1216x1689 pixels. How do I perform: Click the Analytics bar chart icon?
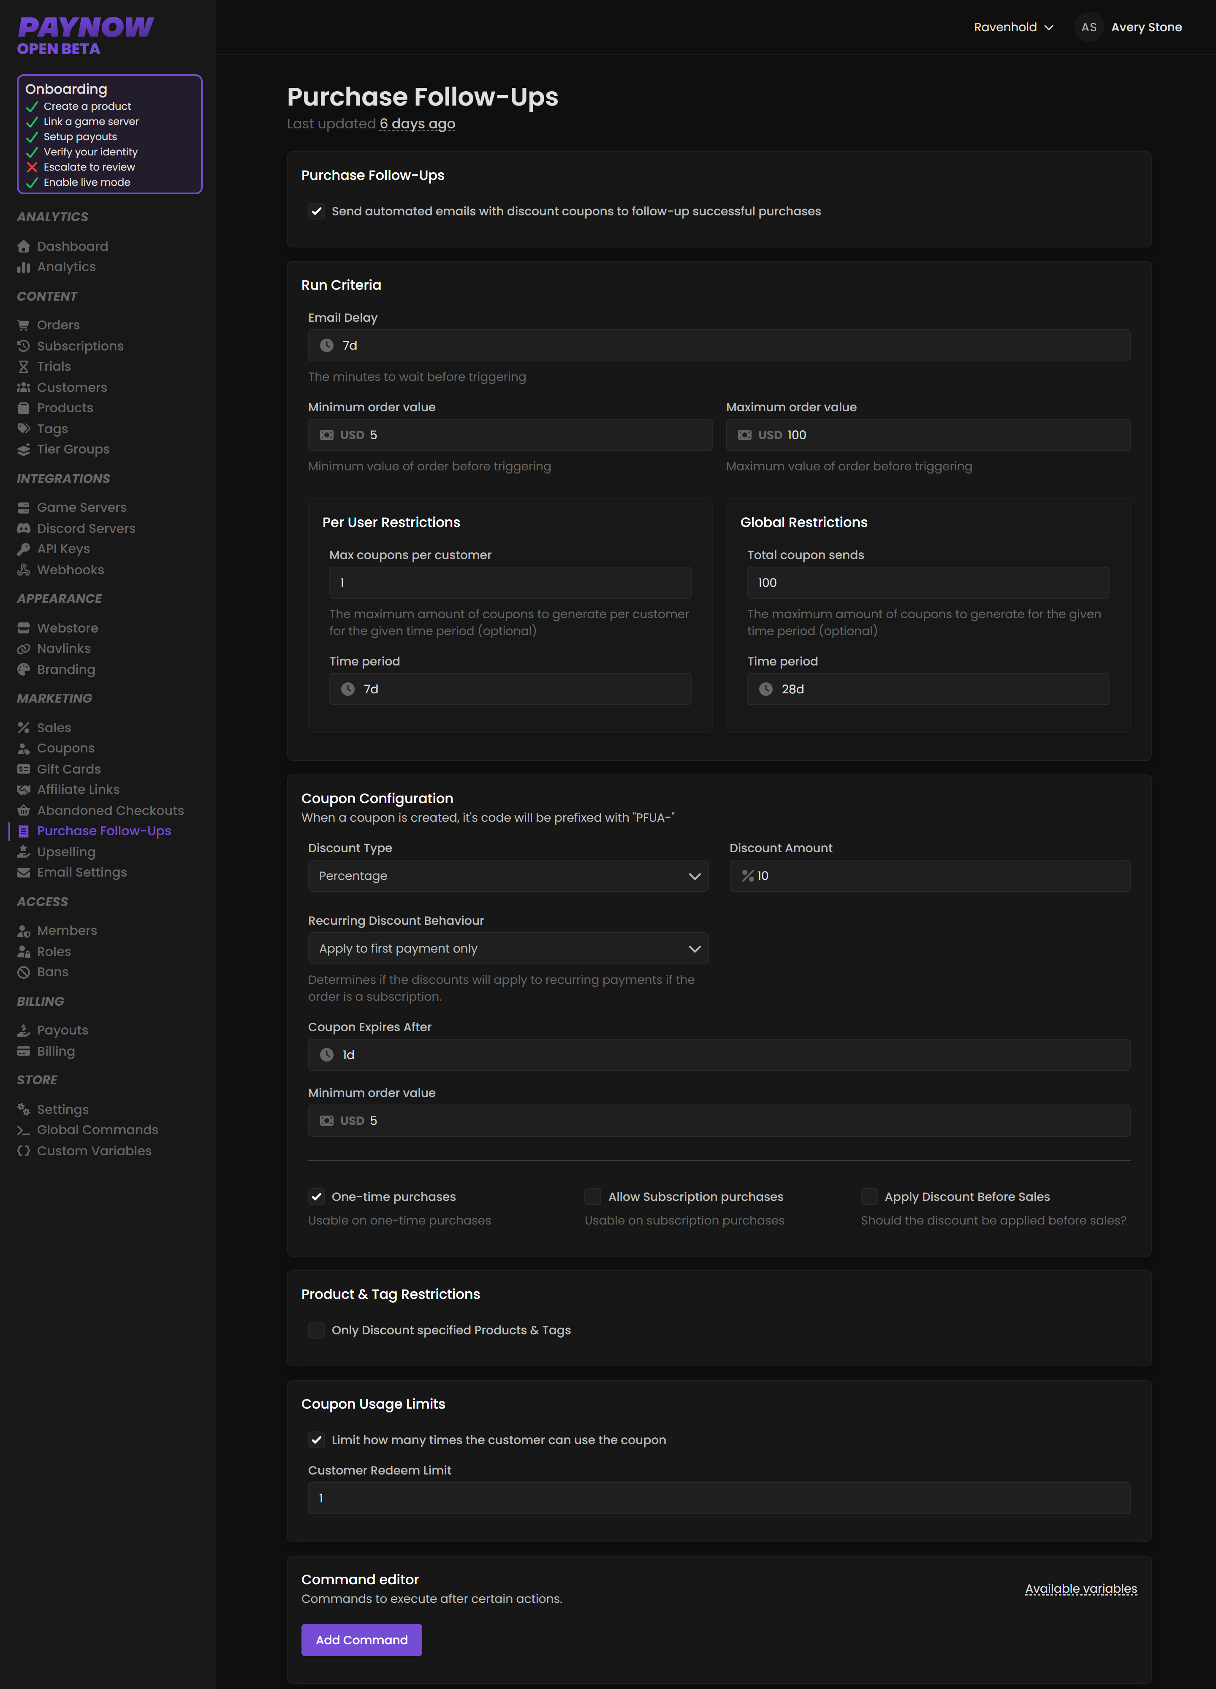point(24,266)
